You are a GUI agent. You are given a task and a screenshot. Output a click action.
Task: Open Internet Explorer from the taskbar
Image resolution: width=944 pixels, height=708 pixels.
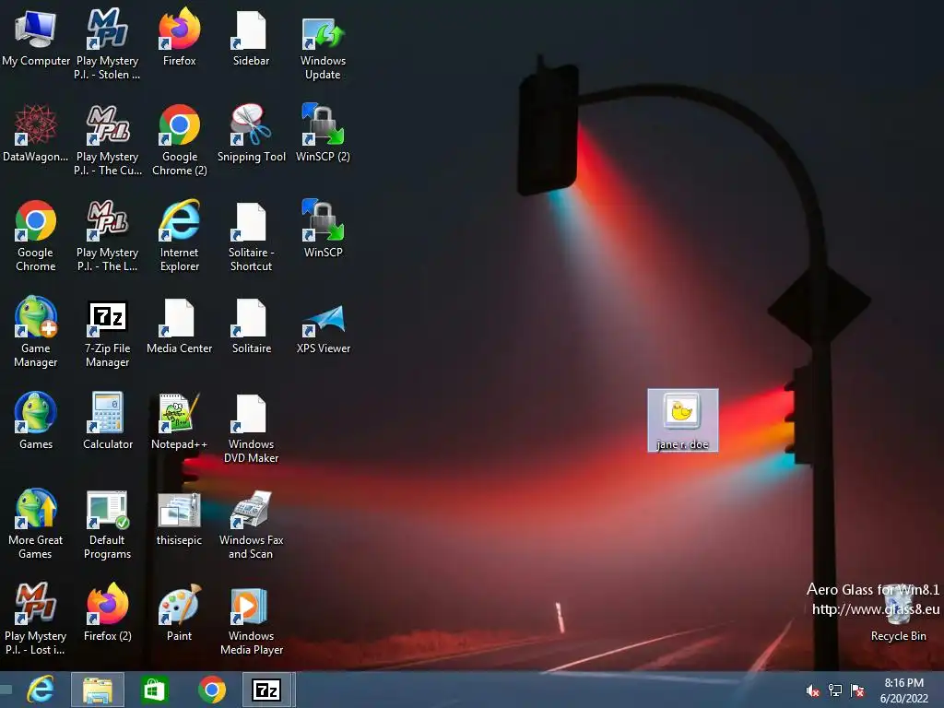click(41, 690)
